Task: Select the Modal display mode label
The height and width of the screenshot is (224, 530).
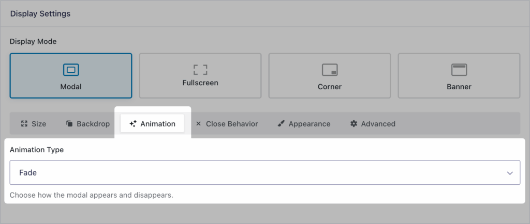Action: [x=71, y=87]
